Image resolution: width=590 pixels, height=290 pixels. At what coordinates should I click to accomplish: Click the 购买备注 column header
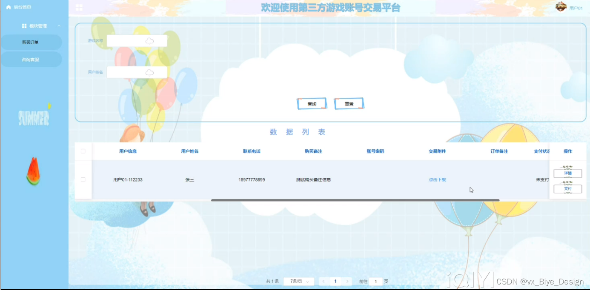coord(313,151)
